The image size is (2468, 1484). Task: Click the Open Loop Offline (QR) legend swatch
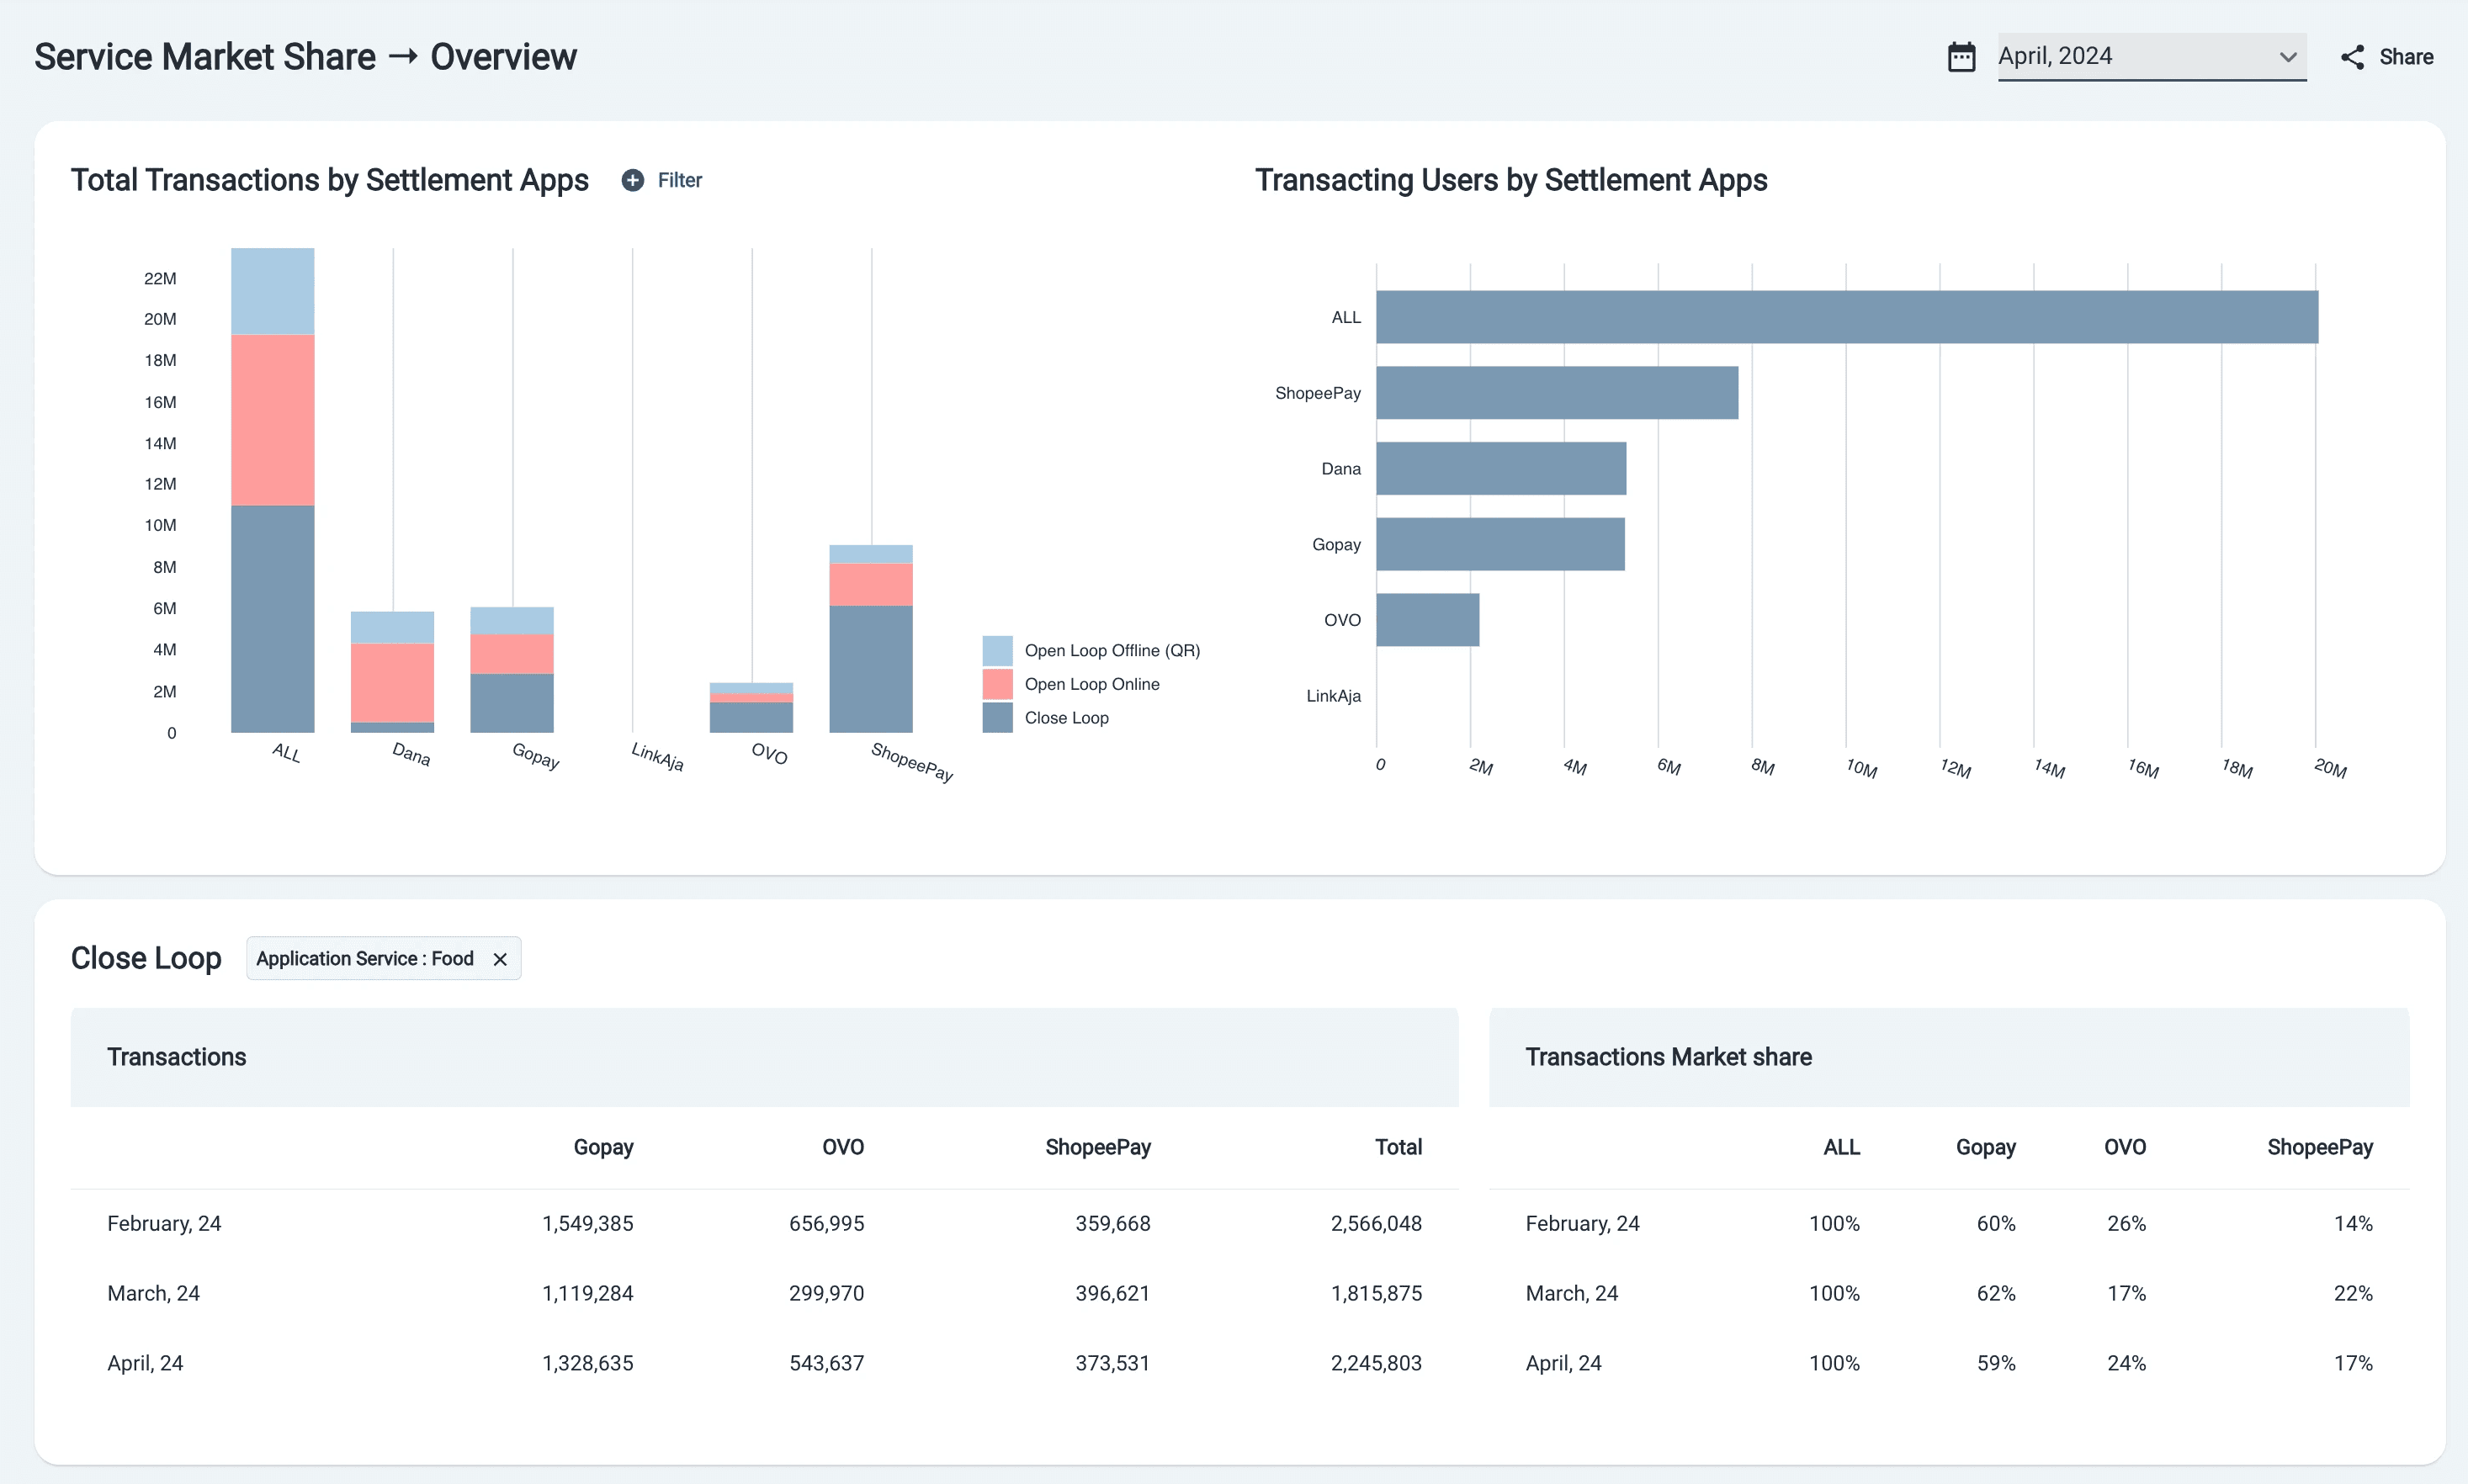pyautogui.click(x=997, y=650)
